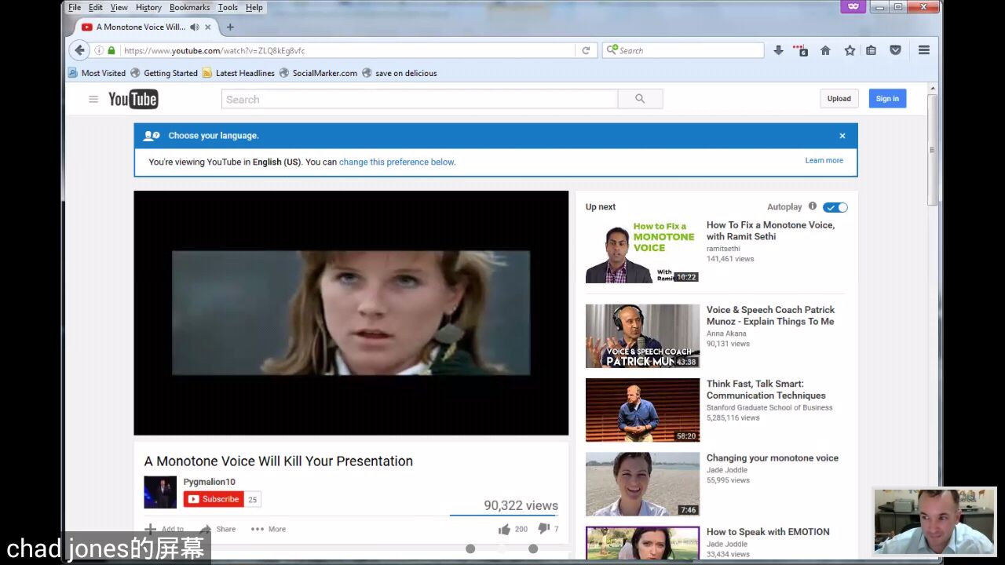Click on the video player frame
Screen dimensions: 1005x565
(351, 313)
